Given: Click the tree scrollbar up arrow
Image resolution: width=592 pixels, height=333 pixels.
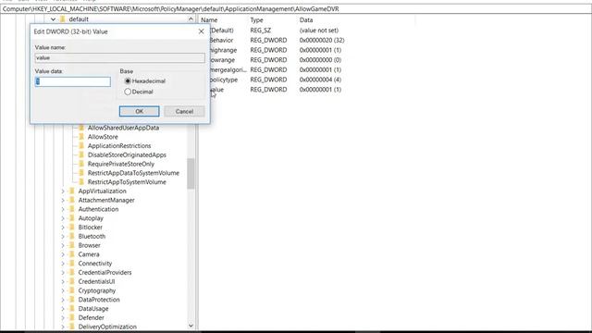Looking at the screenshot, I should click(x=191, y=18).
